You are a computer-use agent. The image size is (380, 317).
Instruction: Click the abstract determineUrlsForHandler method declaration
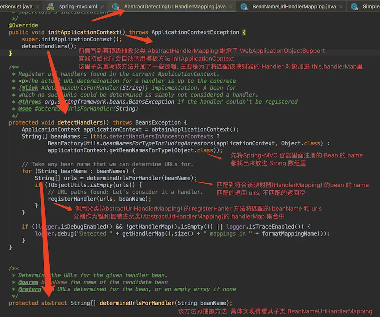pyautogui.click(x=137, y=303)
